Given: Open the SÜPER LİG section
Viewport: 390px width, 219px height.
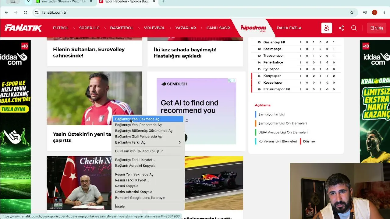Looking at the screenshot, I should [89, 28].
